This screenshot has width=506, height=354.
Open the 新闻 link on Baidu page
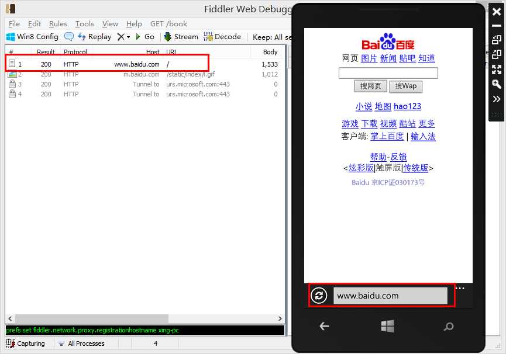(x=388, y=58)
